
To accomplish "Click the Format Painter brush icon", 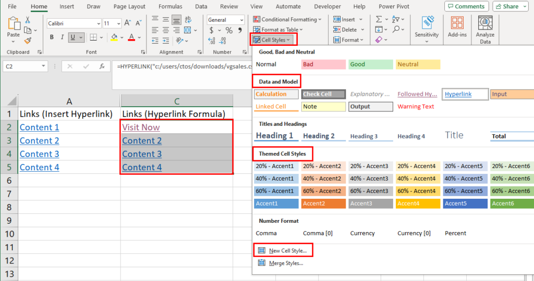I will [28, 41].
